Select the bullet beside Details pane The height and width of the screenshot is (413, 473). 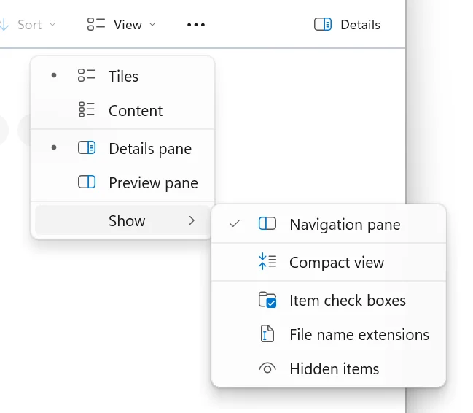pos(54,148)
